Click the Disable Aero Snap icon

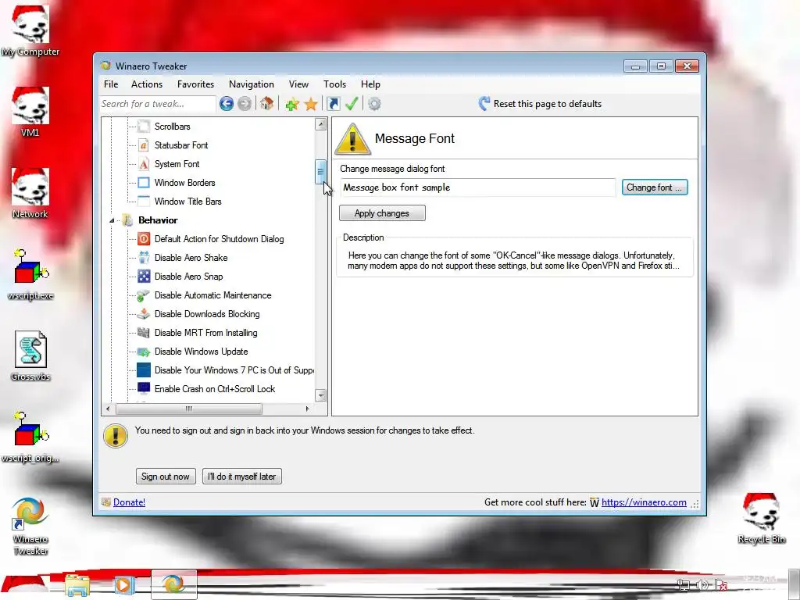[x=144, y=277]
